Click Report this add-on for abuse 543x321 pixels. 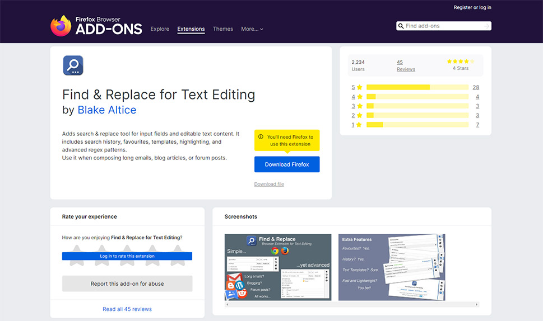[127, 284]
